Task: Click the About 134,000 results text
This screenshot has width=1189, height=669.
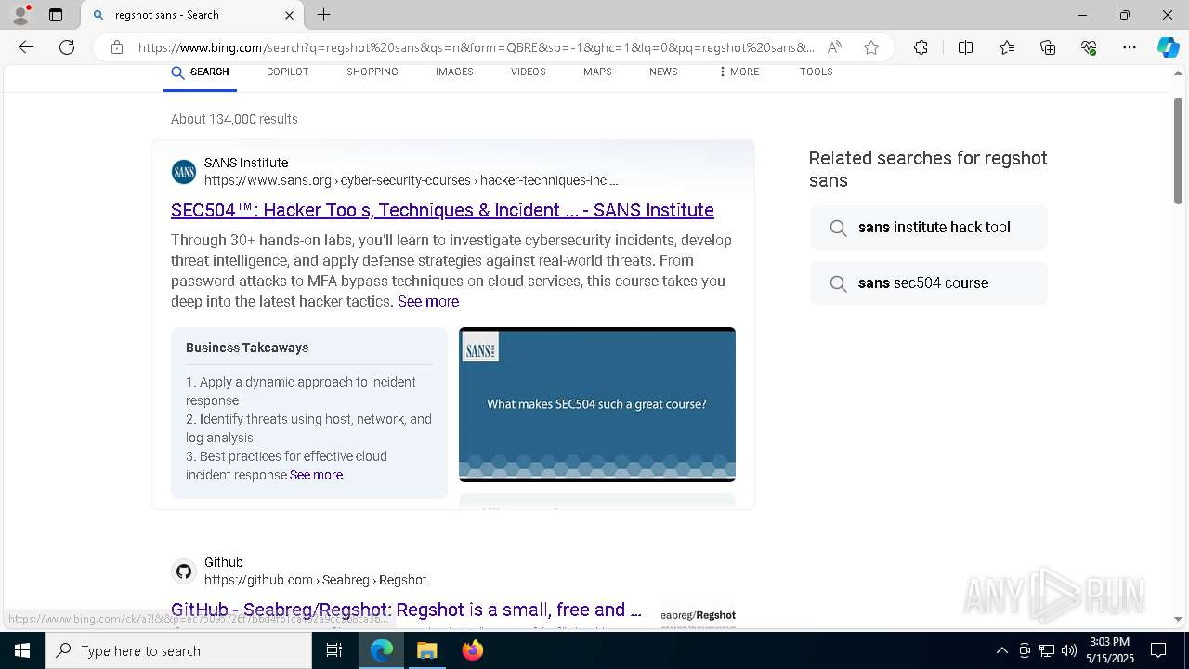Action: tap(234, 119)
